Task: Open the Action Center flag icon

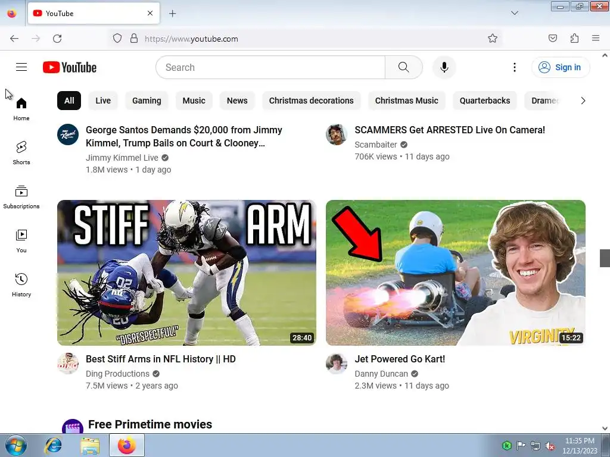Action: [521, 446]
